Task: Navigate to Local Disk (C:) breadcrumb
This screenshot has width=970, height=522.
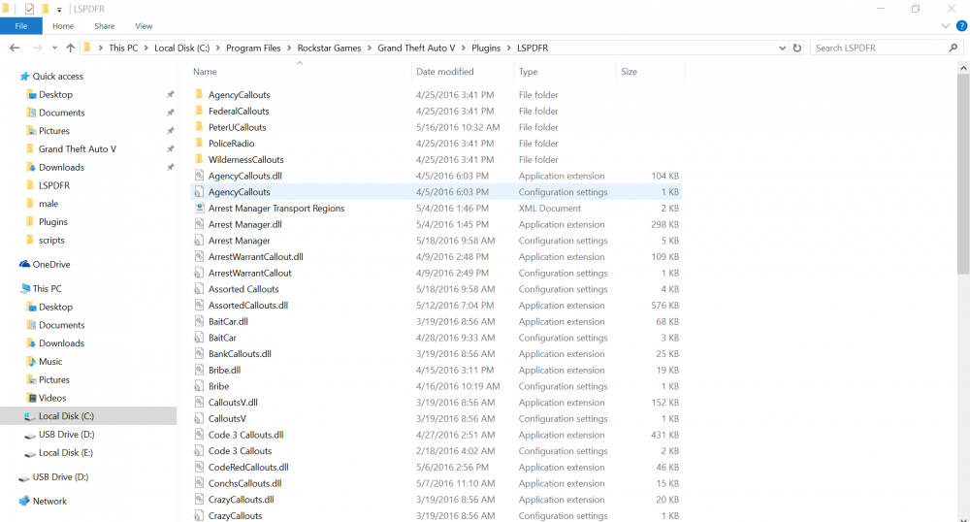Action: [x=182, y=48]
